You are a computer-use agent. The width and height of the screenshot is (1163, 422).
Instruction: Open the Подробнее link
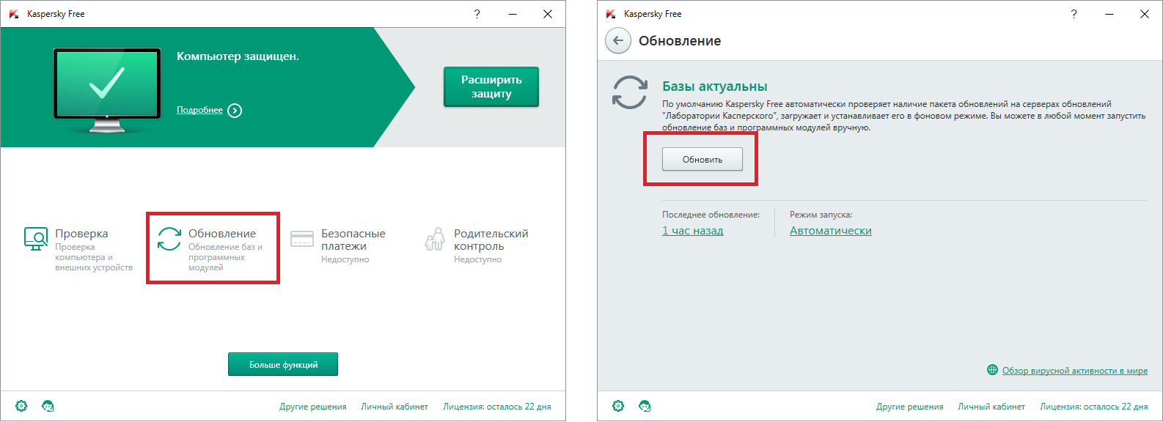[x=199, y=110]
